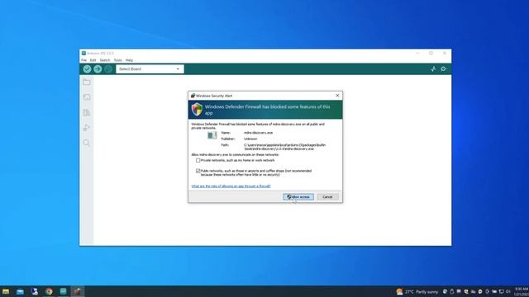Click Cancel in the Security Alert
The height and width of the screenshot is (297, 529).
pyautogui.click(x=327, y=197)
